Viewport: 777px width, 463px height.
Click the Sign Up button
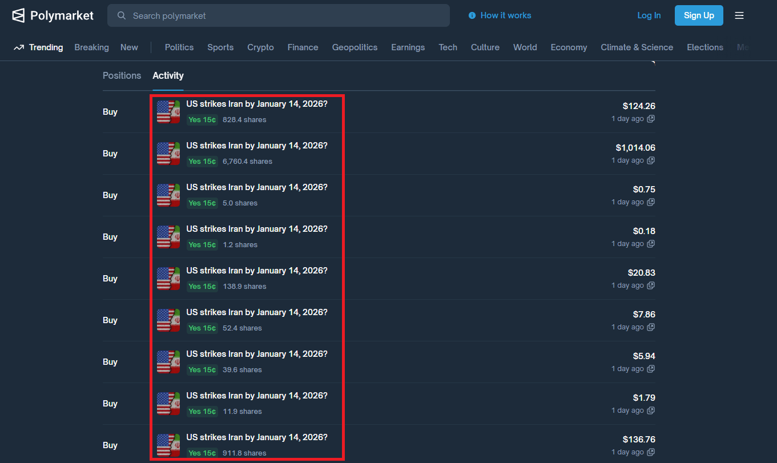pyautogui.click(x=699, y=15)
